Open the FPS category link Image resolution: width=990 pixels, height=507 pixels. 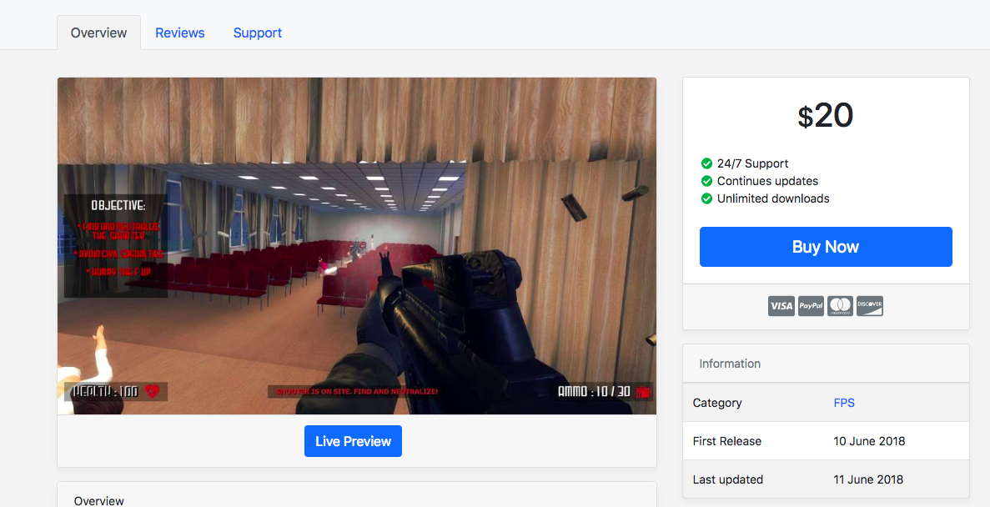(844, 403)
